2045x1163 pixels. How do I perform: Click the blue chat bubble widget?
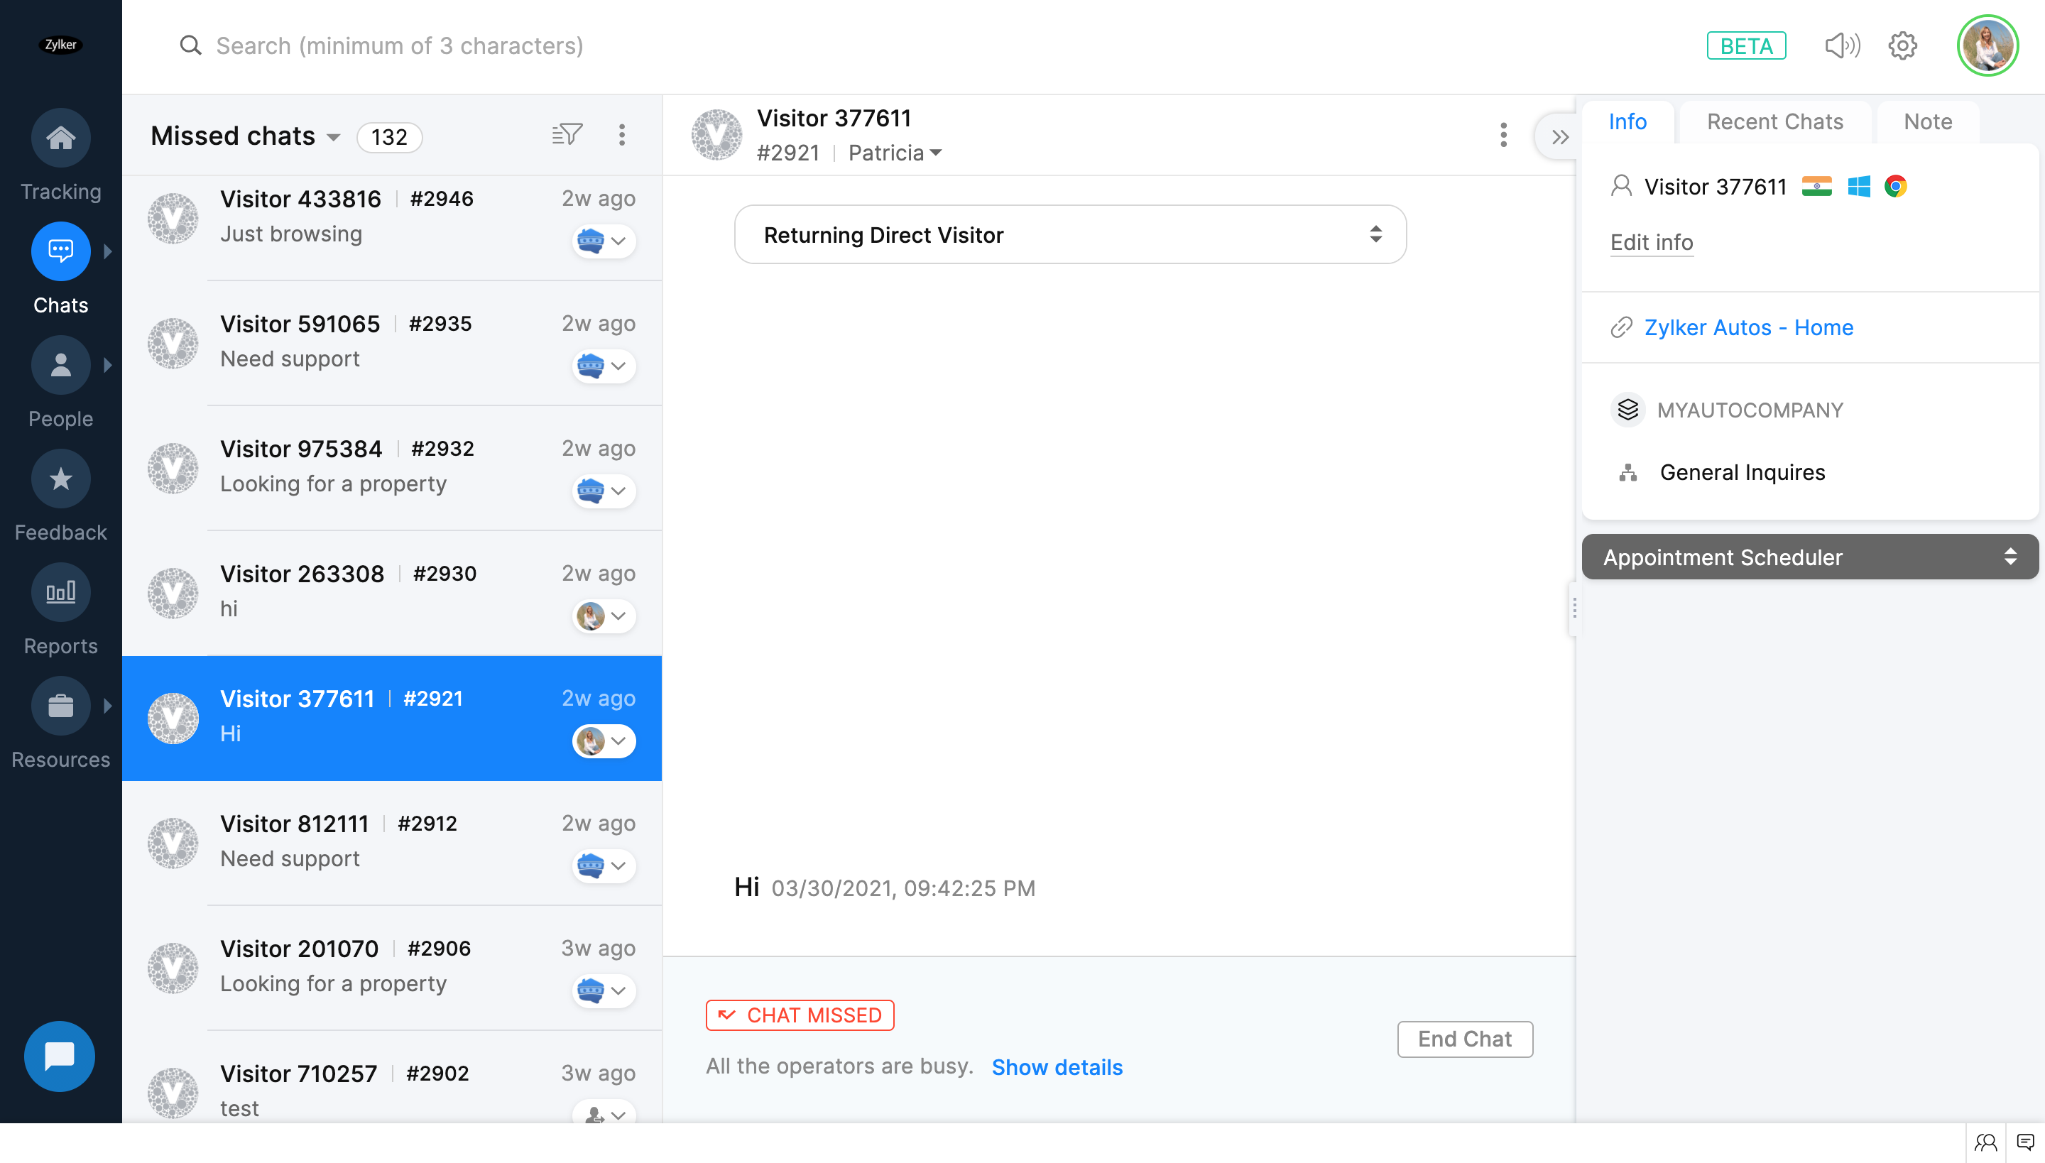click(60, 1056)
